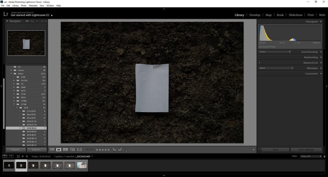
Task: Select Loupe view icon in toolbar
Action: pos(59,150)
